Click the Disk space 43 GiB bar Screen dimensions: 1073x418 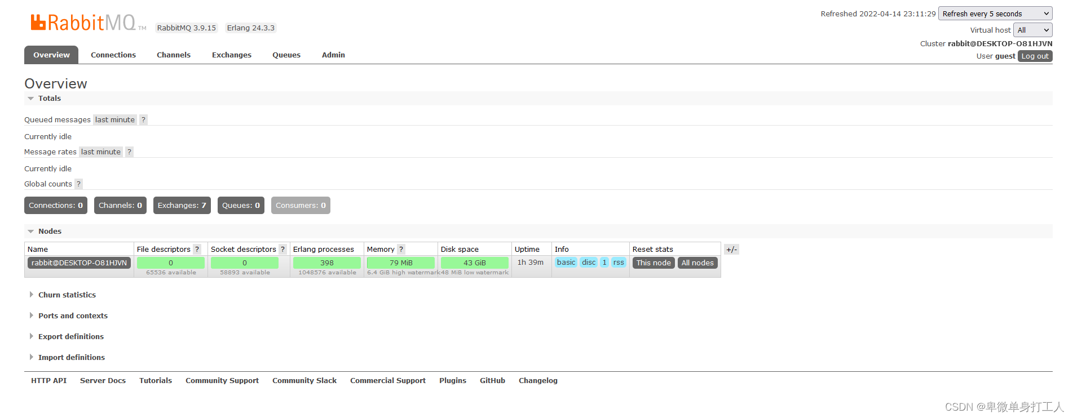tap(475, 263)
